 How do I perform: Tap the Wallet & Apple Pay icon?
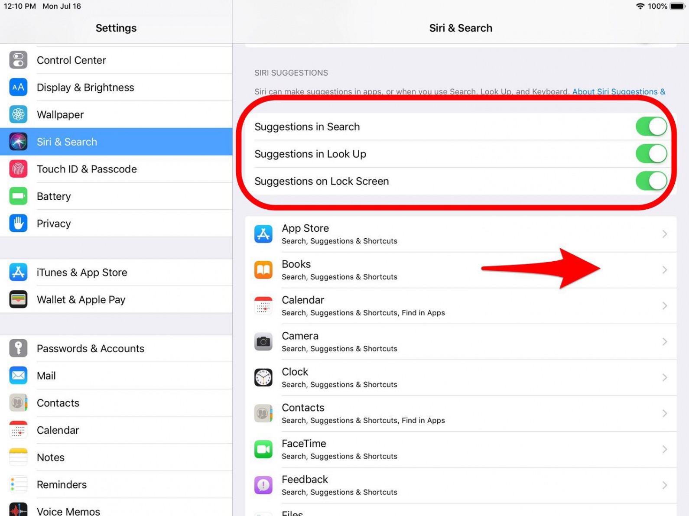18,300
